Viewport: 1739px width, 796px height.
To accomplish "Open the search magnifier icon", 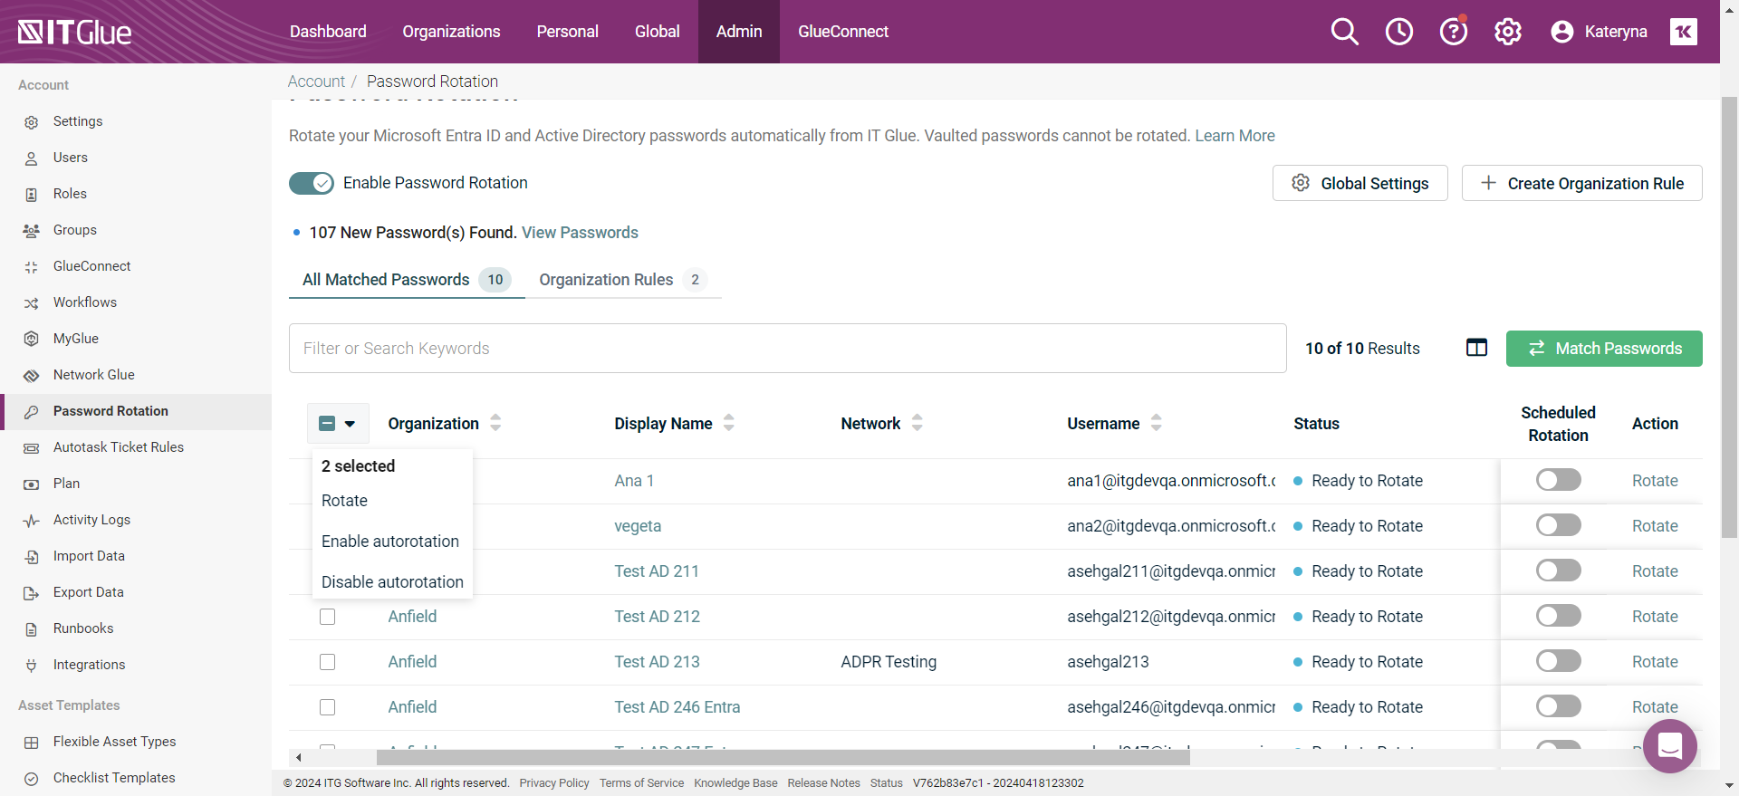I will 1344,32.
